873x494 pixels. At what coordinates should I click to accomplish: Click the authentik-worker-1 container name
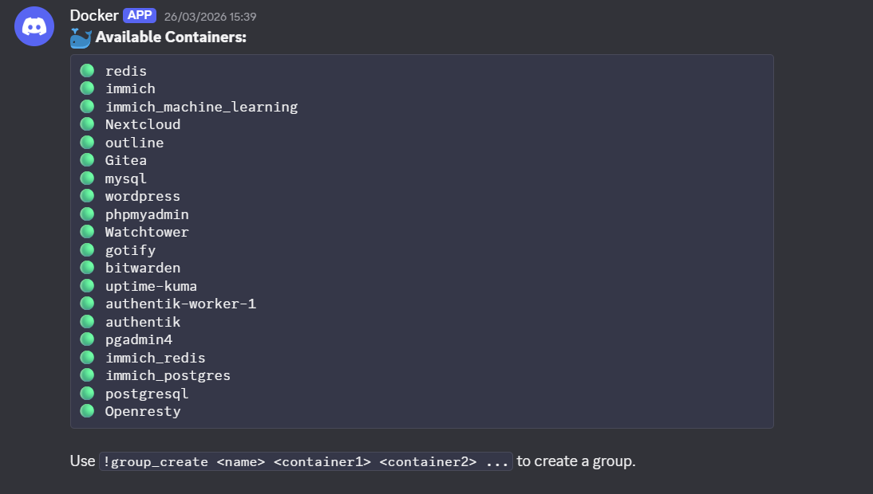tap(180, 304)
